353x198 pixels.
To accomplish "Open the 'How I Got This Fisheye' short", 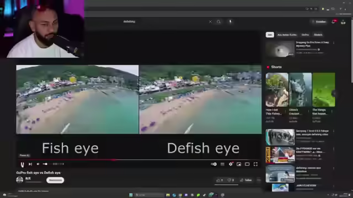I will coord(277,90).
